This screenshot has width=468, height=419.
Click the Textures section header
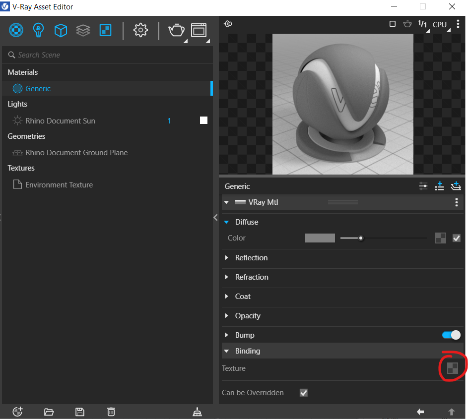(21, 168)
